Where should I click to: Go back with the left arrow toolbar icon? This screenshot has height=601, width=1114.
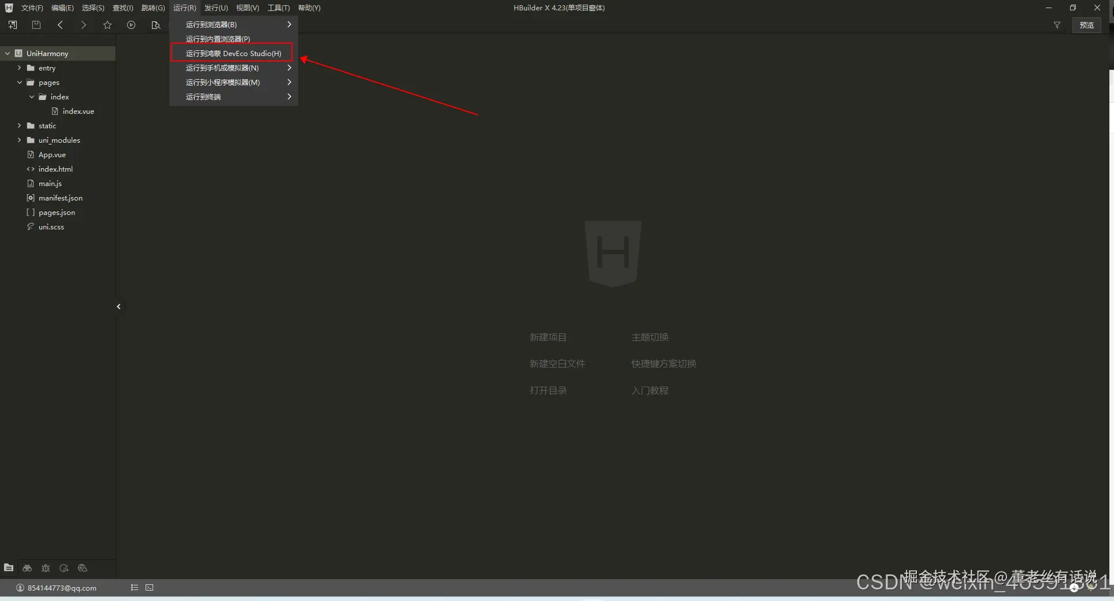coord(60,25)
